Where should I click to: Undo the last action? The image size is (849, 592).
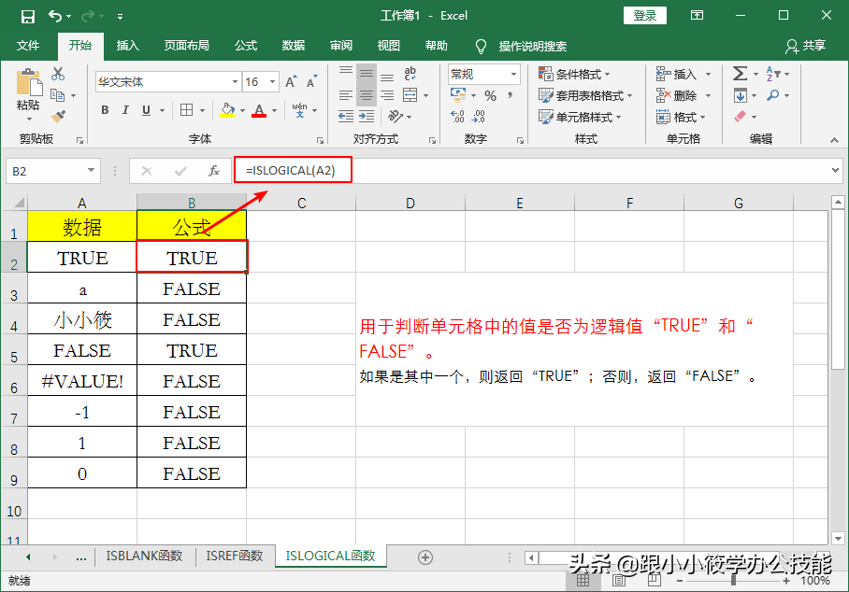click(x=54, y=16)
